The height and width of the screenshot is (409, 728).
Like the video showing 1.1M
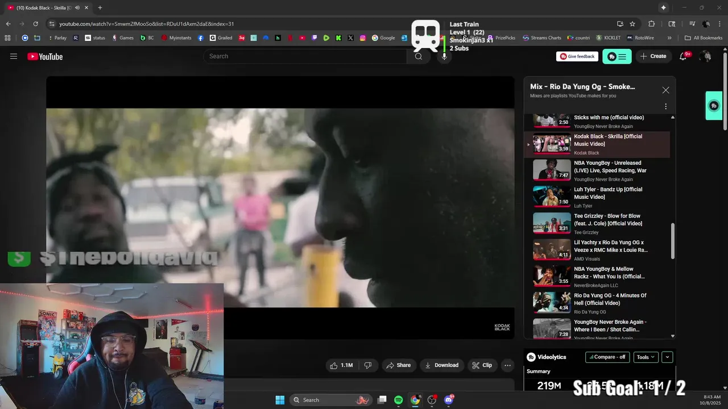341,365
